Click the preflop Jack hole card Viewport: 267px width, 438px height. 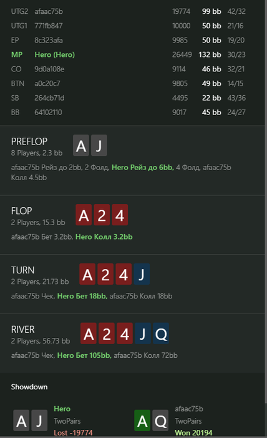[99, 145]
